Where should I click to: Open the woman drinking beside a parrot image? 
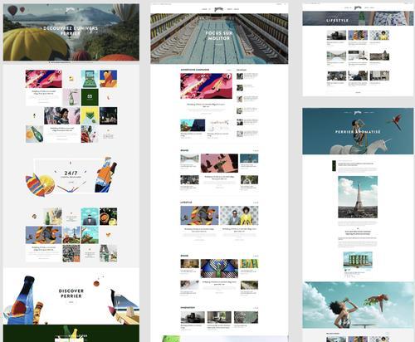358,305
